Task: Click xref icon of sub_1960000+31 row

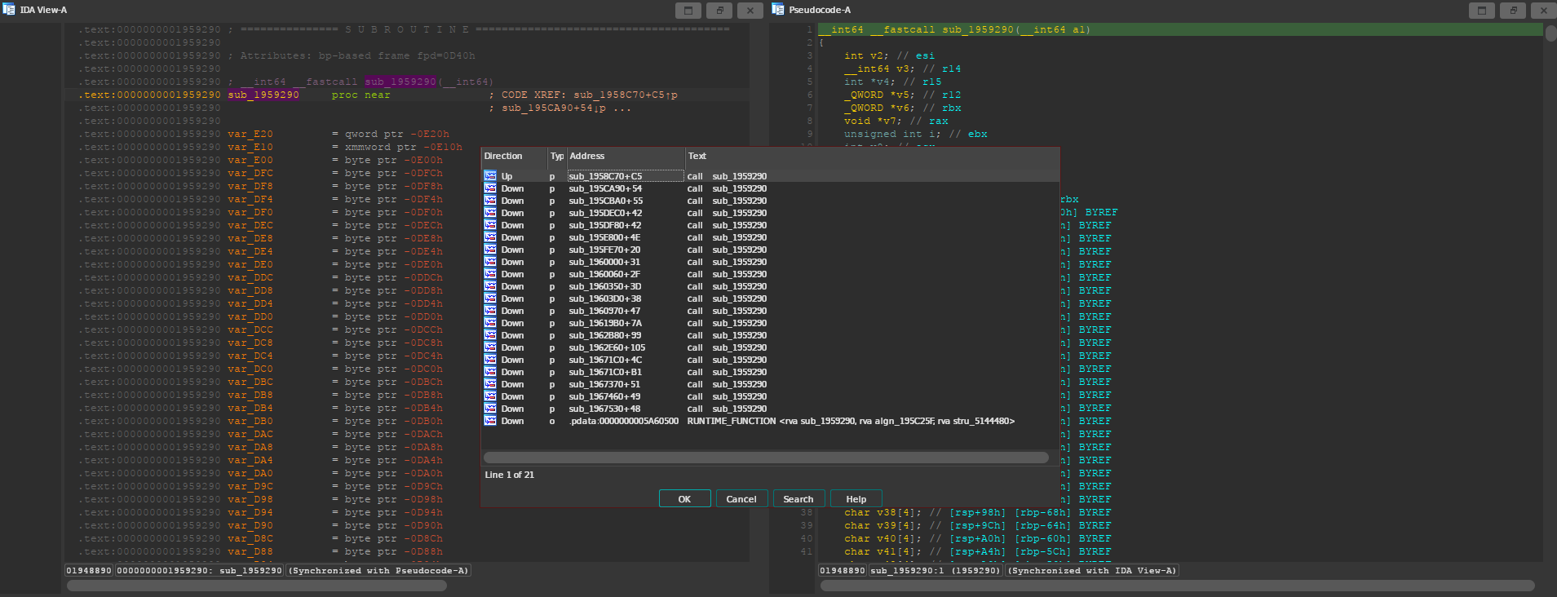Action: click(x=490, y=262)
